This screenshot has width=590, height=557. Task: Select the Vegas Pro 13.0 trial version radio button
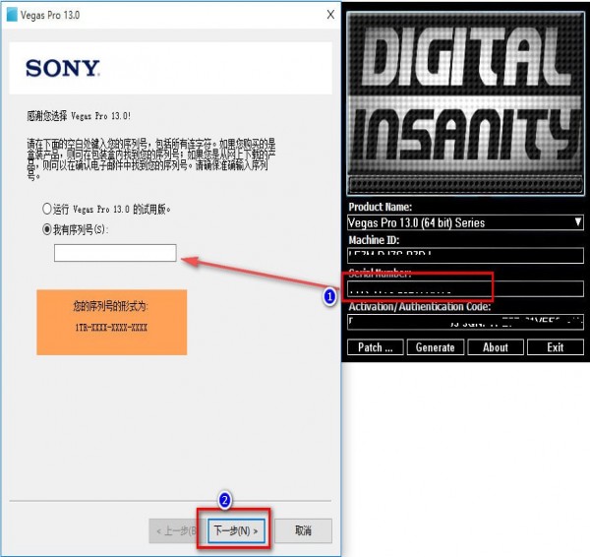tap(46, 209)
